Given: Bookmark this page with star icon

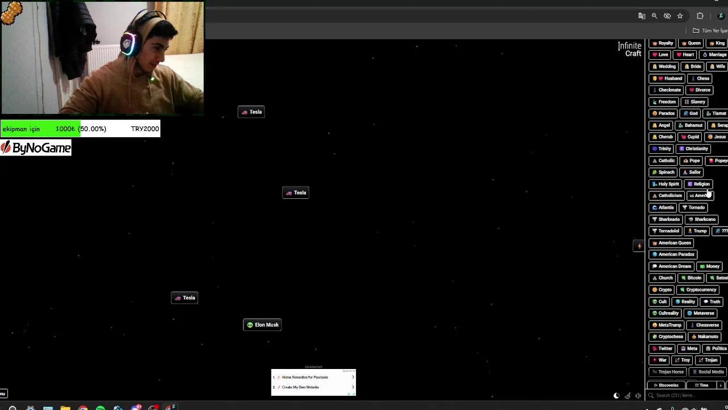Looking at the screenshot, I should (680, 16).
